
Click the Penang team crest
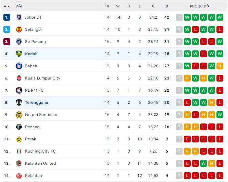click(19, 127)
